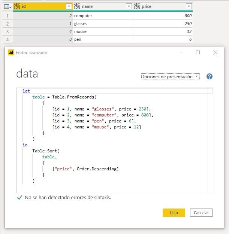Select the id column header
Screen dimensions: 229x234
43,7
